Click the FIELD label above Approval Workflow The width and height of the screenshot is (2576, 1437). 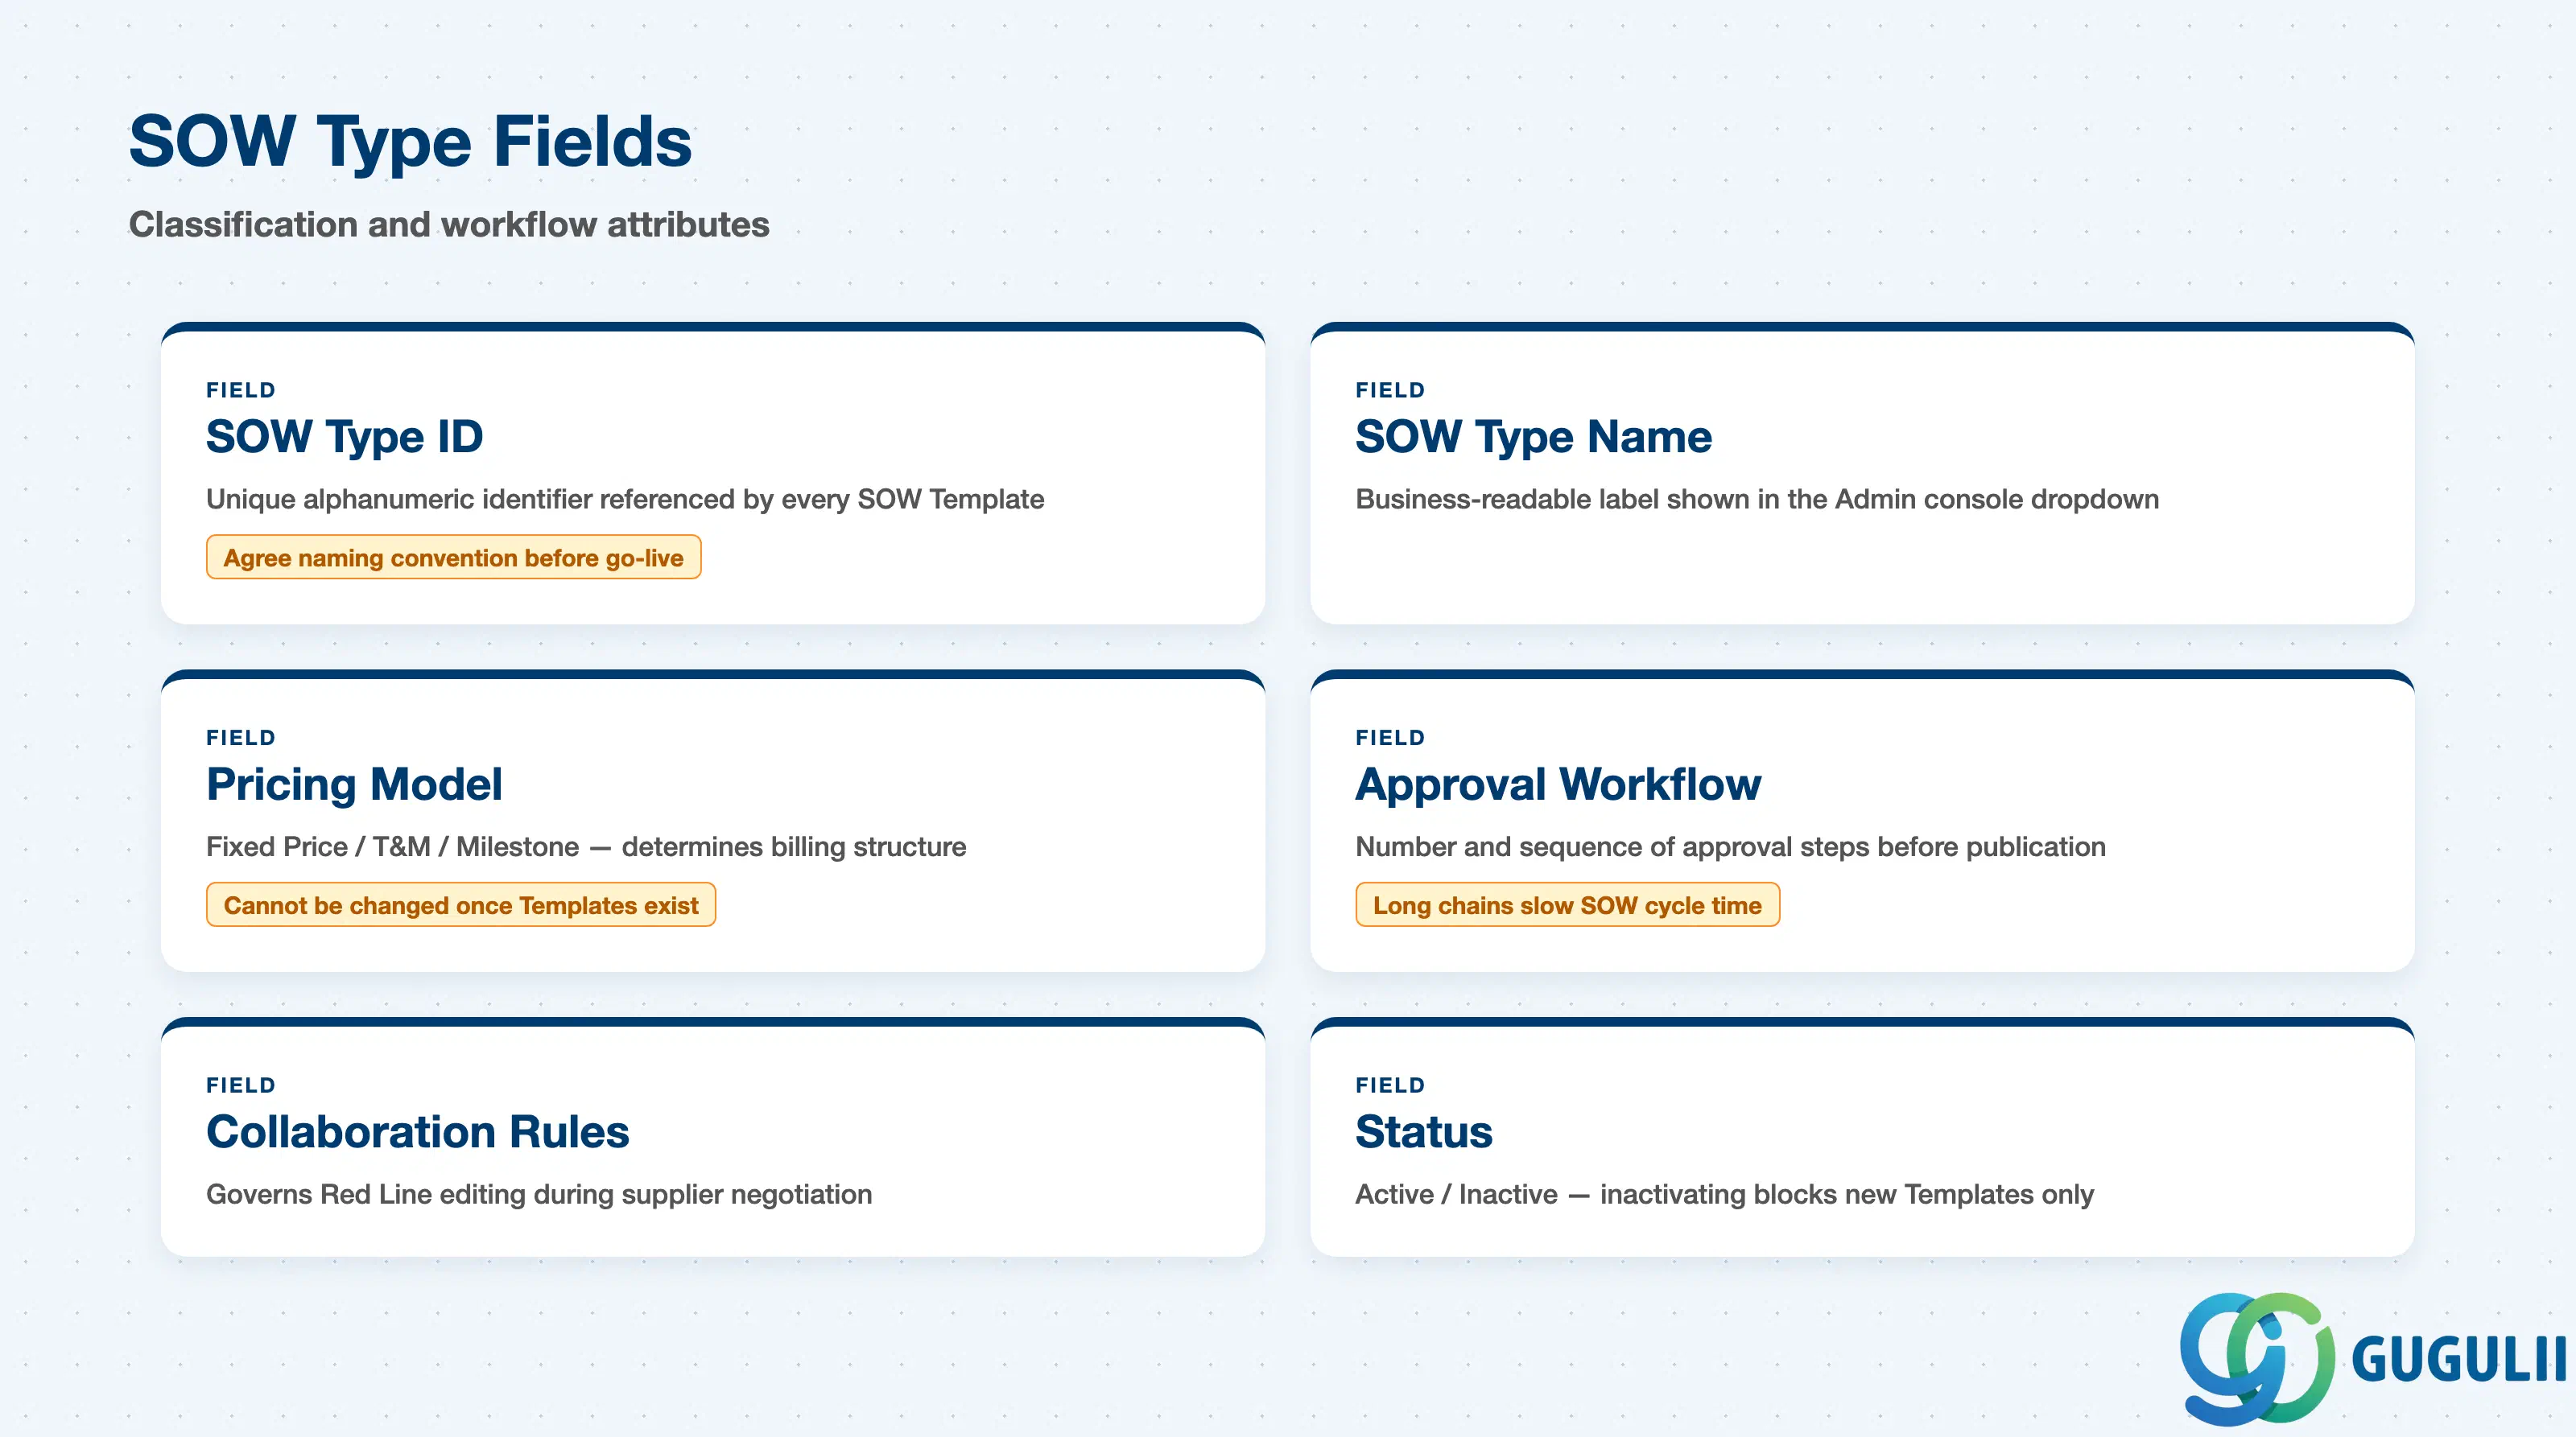point(1390,738)
